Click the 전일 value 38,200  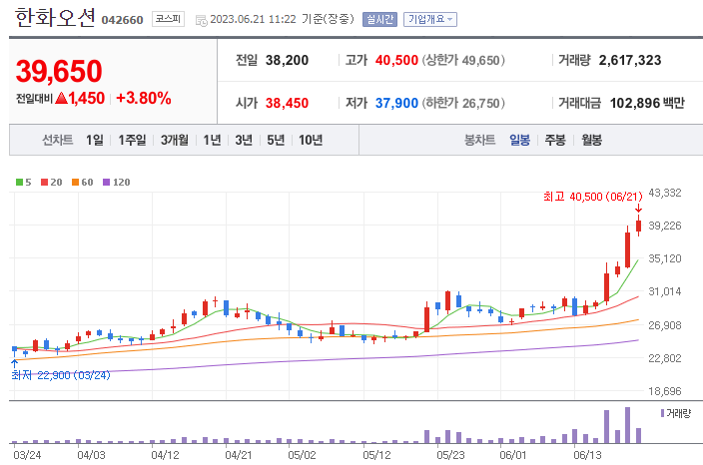point(287,60)
